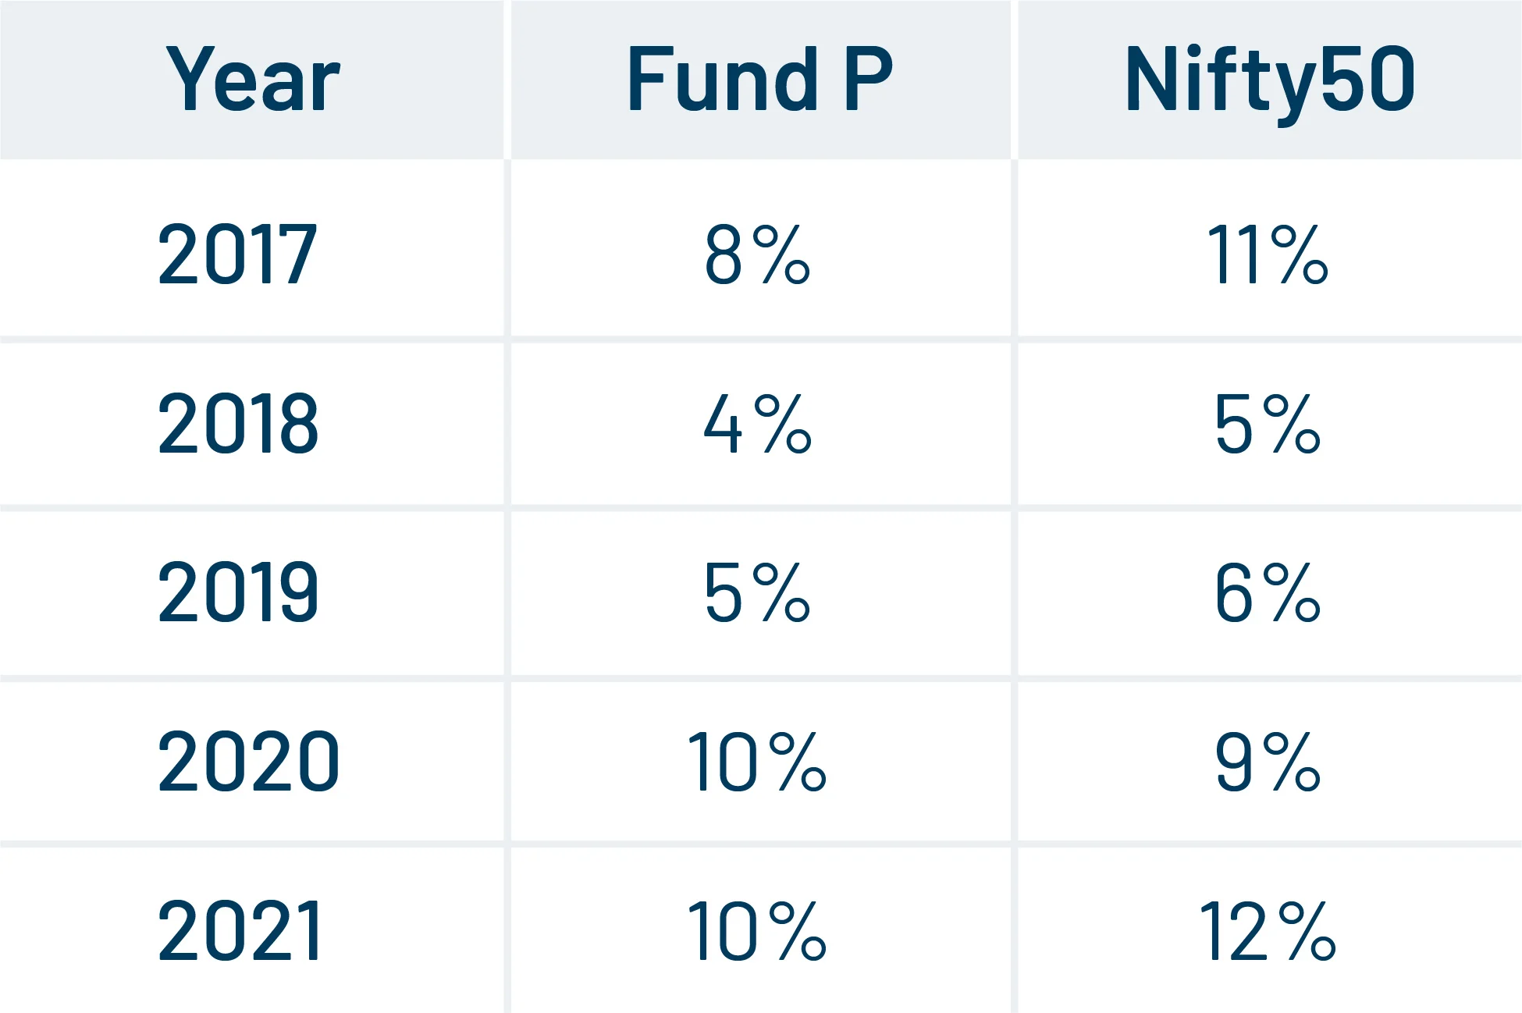This screenshot has height=1013, width=1522.
Task: Click the 2018 year cell
Action: [x=238, y=423]
